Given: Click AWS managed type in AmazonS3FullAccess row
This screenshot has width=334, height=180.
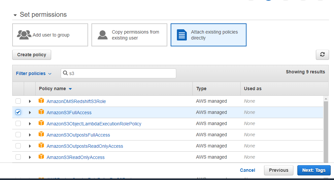Looking at the screenshot, I should pyautogui.click(x=211, y=112).
